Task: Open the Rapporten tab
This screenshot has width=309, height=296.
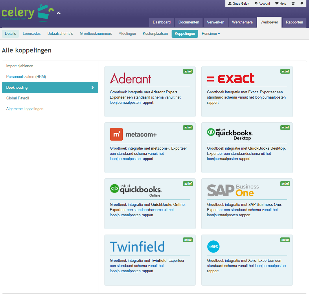Action: 295,22
